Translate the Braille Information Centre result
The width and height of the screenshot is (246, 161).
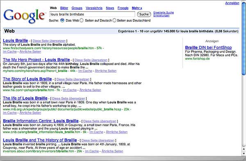(x=100, y=121)
